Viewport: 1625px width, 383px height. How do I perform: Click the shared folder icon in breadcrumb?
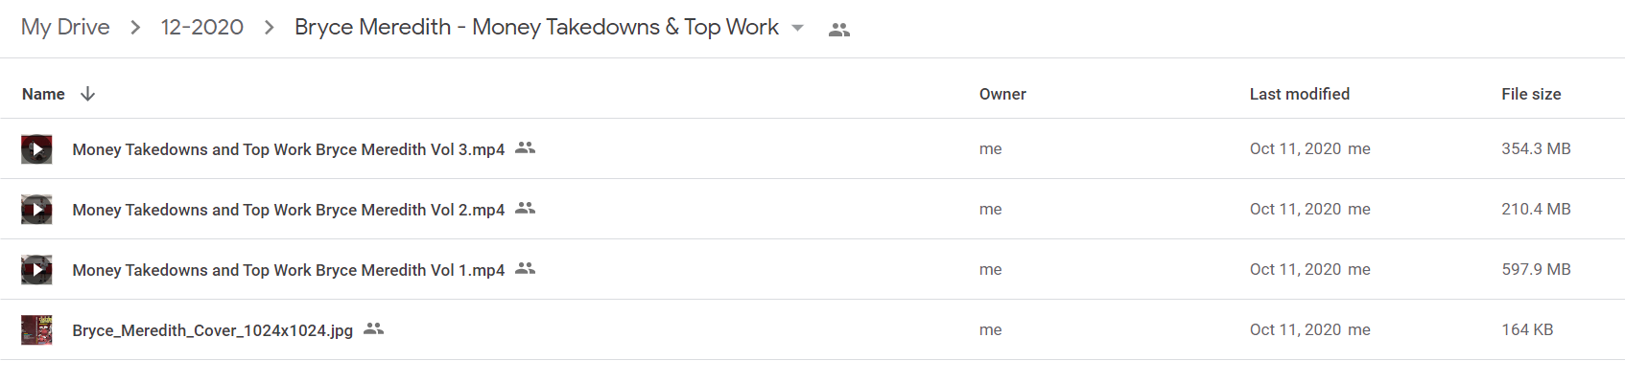tap(839, 30)
